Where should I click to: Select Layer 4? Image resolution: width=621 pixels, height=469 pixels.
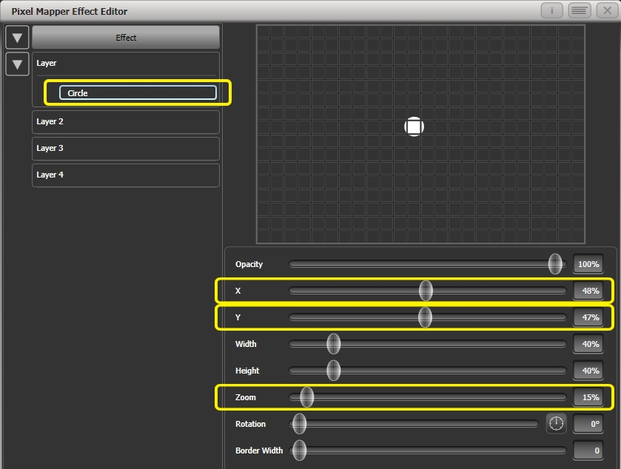125,175
